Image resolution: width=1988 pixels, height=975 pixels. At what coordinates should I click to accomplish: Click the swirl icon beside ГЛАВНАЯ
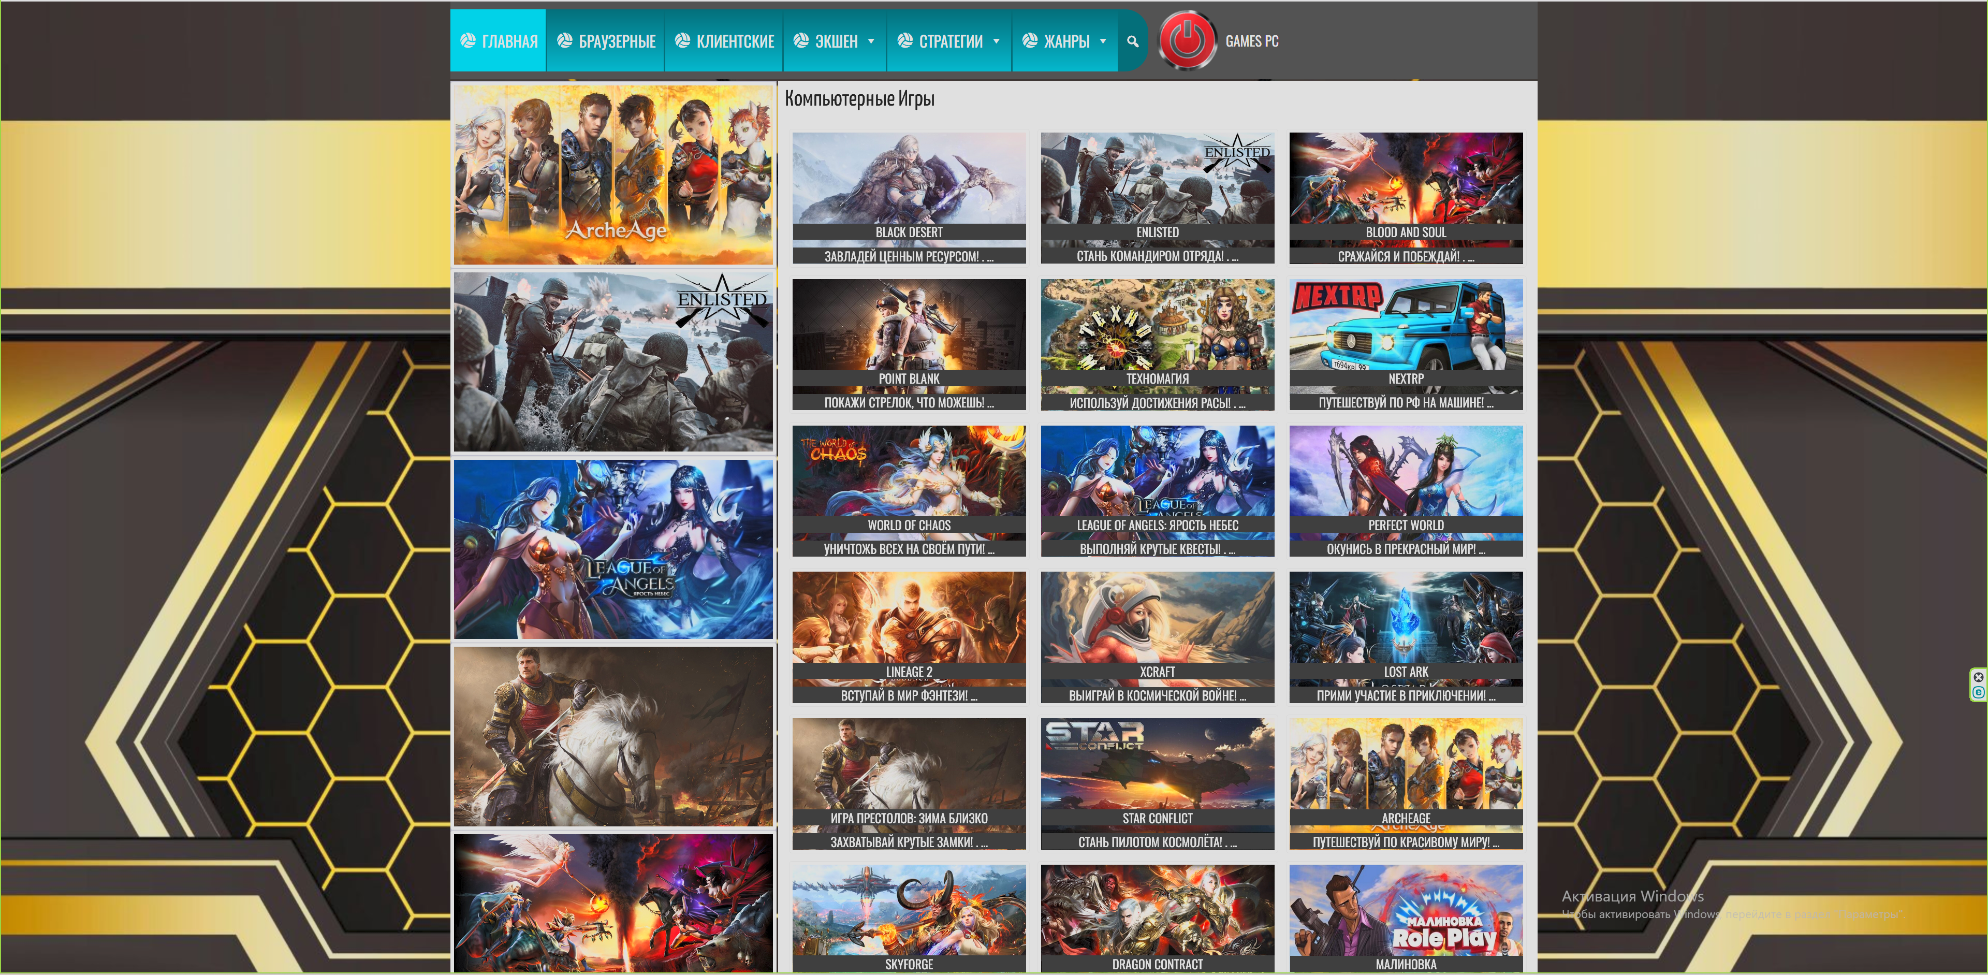tap(467, 40)
